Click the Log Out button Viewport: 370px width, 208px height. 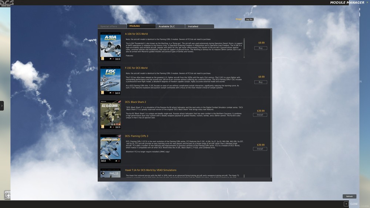(x=249, y=19)
